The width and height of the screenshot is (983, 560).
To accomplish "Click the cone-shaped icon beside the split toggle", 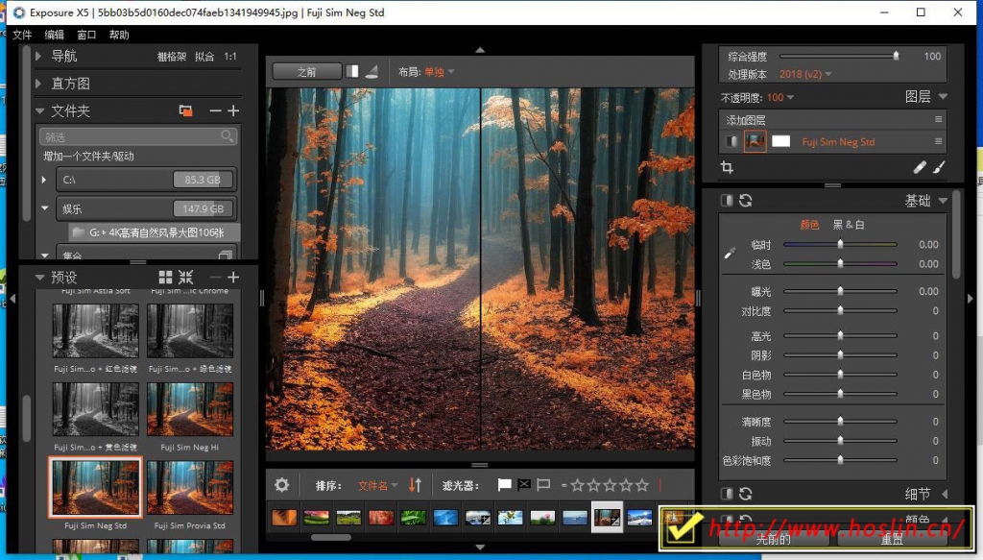I will [x=372, y=71].
